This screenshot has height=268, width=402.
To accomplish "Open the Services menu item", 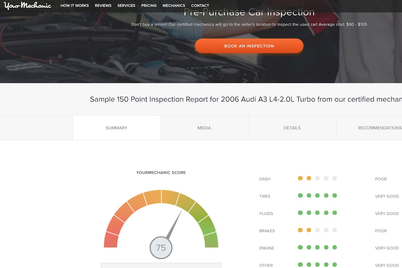I will pyautogui.click(x=126, y=5).
